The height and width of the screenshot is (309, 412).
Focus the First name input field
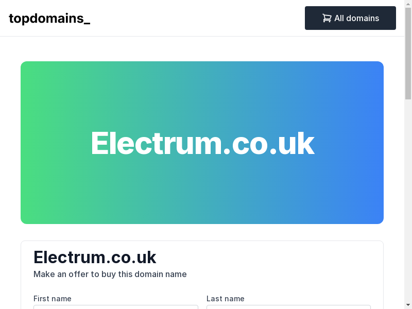point(115,307)
